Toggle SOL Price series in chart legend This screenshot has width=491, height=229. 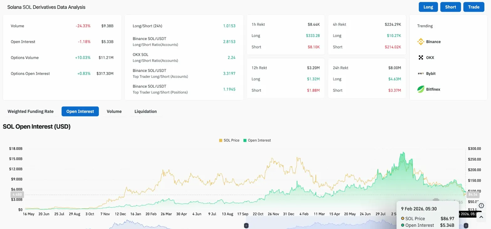[x=229, y=140]
